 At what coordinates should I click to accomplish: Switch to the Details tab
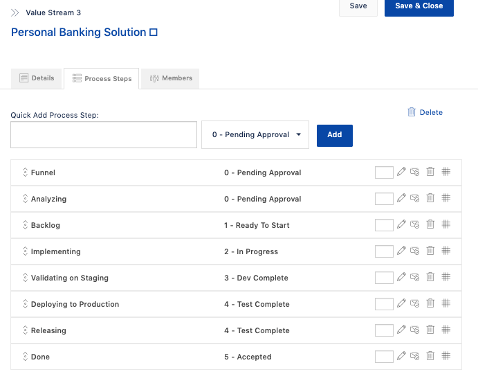[37, 78]
